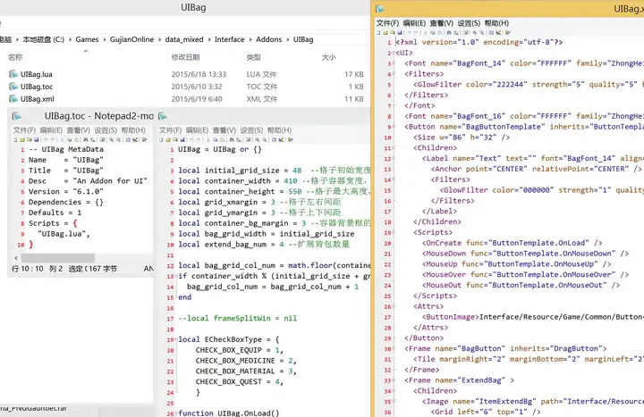The image size is (644, 417).
Task: Click horizontal scrollbar thumb in UIBag.toc window
Action: pos(57,258)
